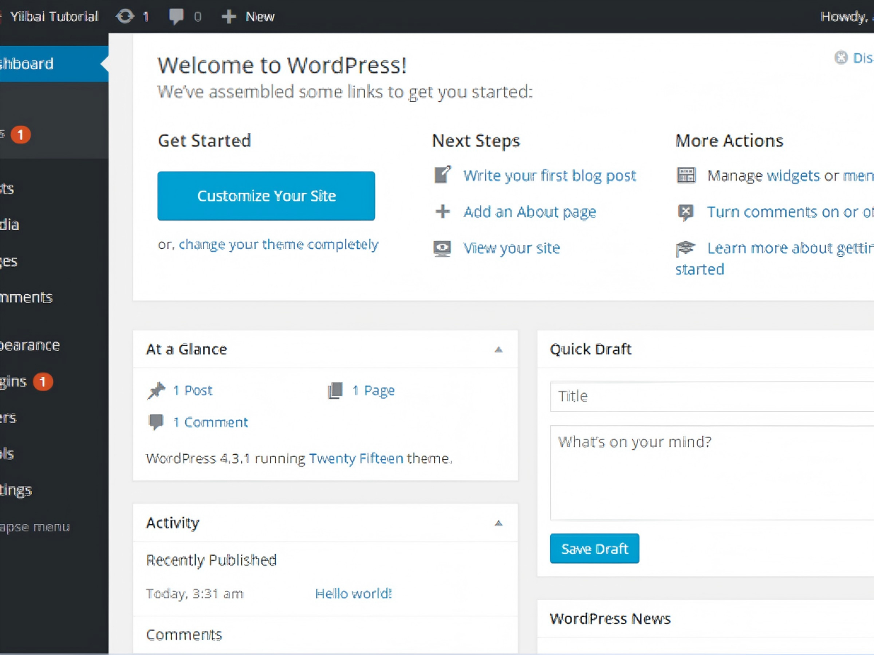Viewport: 874px width, 655px height.
Task: Open the 1 Comment link
Action: (x=210, y=422)
